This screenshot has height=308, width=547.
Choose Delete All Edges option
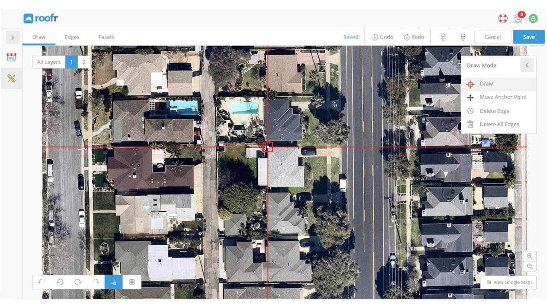pyautogui.click(x=499, y=124)
